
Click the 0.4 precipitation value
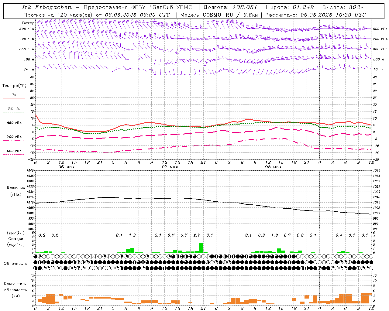[x=339, y=235]
